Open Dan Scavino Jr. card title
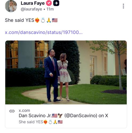The height and width of the screenshot is (133, 132). 63,116
